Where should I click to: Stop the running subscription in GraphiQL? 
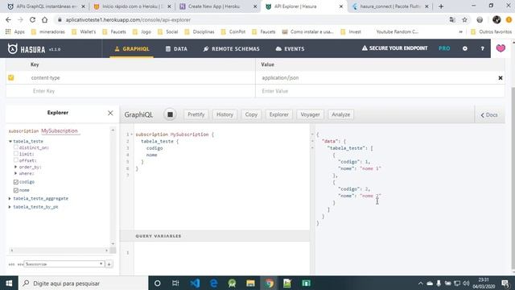click(170, 114)
